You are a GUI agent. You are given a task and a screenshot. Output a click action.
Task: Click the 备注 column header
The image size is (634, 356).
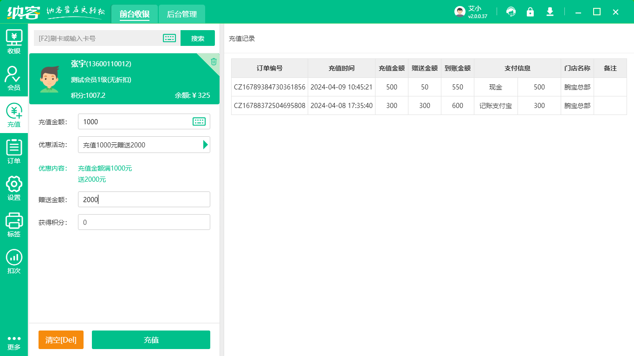610,68
